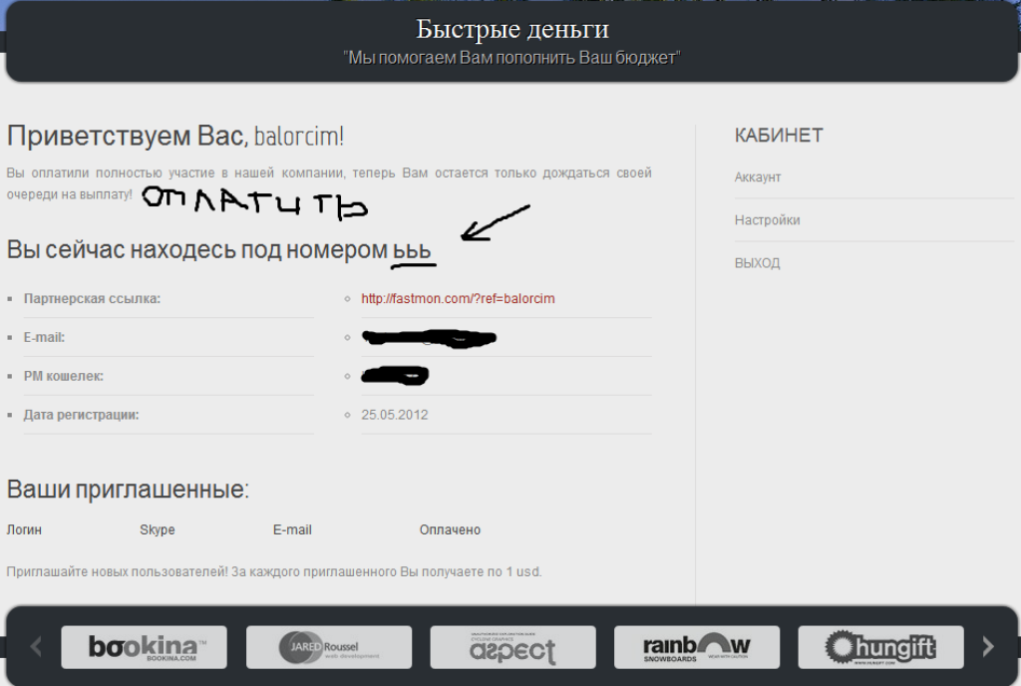The width and height of the screenshot is (1021, 686).
Task: Click the PM кошелек label
Action: coord(63,376)
